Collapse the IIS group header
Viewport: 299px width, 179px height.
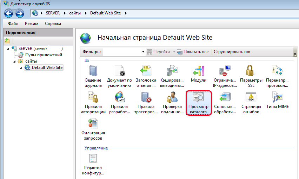pyautogui.click(x=87, y=60)
